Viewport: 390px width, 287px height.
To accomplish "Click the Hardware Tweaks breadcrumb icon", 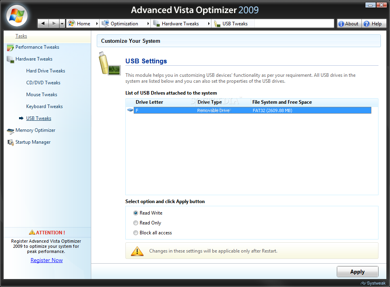I will click(x=156, y=24).
